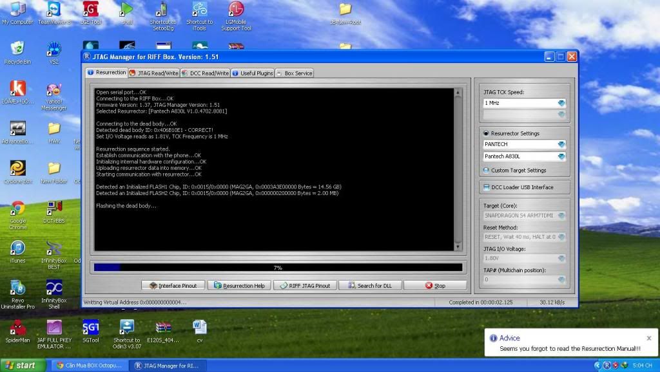Expand JTAG TCK Speed 1 MHz dropdown

coord(561,103)
